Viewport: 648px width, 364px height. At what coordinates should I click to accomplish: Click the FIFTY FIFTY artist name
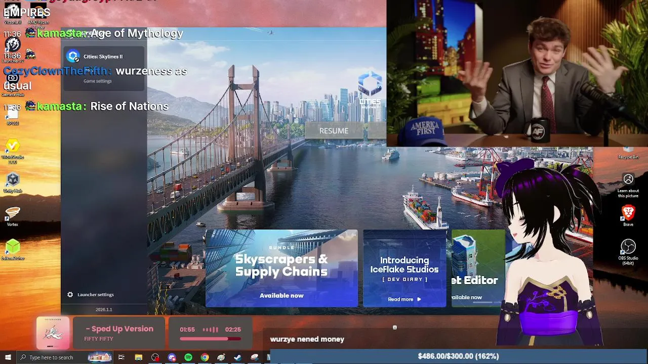99,339
